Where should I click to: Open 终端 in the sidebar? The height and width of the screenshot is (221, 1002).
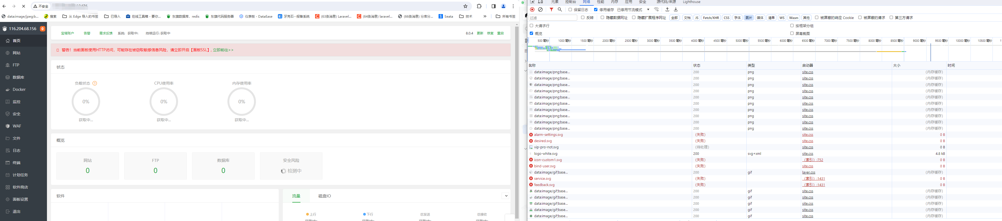click(x=23, y=163)
